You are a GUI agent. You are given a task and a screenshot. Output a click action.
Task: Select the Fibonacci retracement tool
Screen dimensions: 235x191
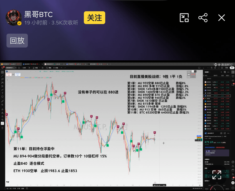pyautogui.click(x=2, y=79)
